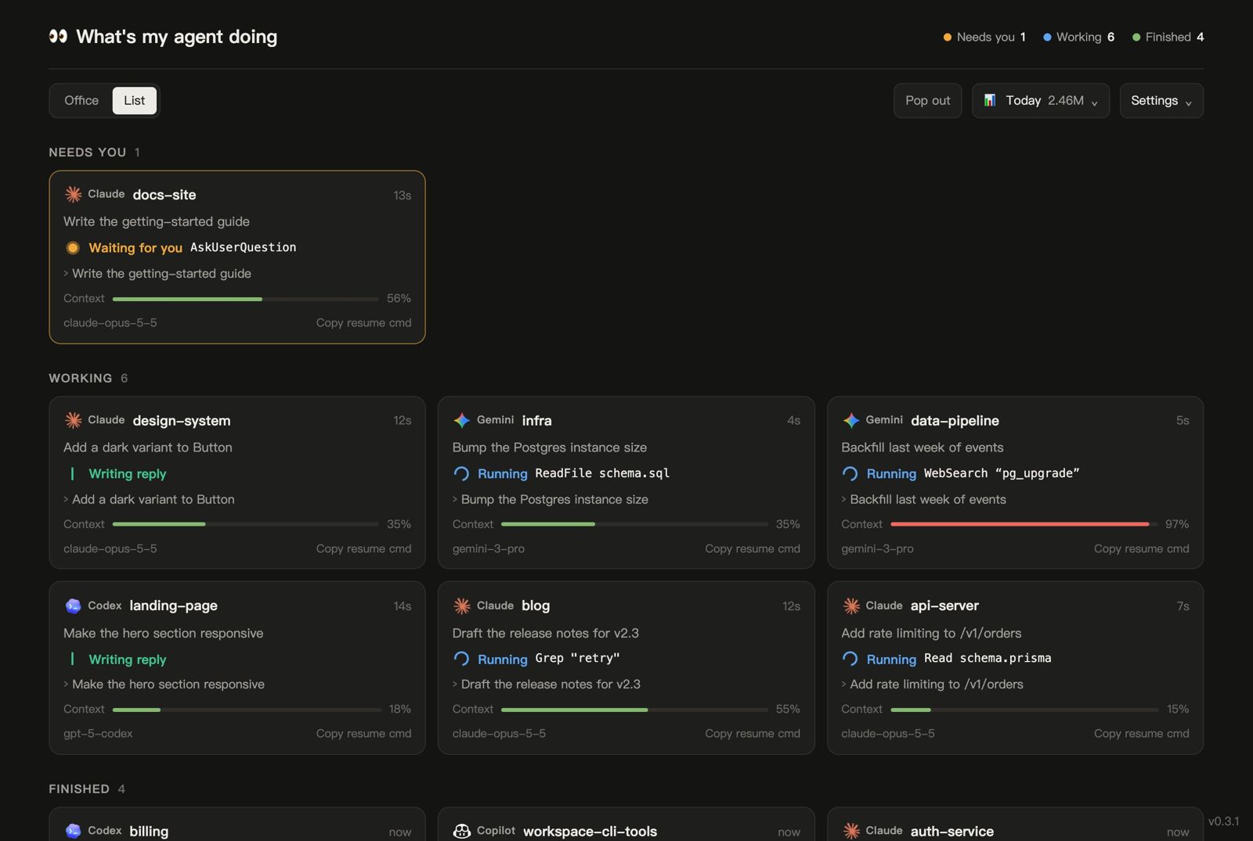Click the WebSearch "pg_upgrade" text
This screenshot has width=1253, height=841.
coord(1002,473)
